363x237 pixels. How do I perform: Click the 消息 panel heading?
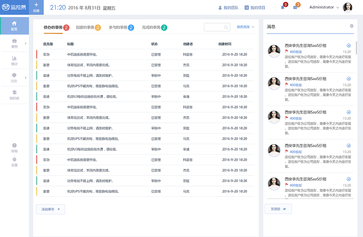[x=271, y=26]
